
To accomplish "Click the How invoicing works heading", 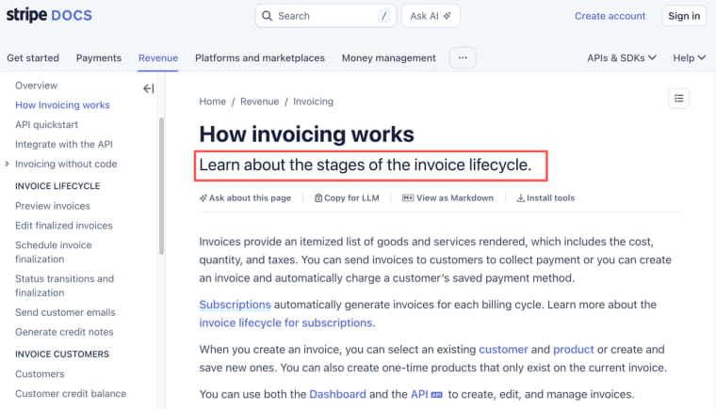I will tap(306, 134).
